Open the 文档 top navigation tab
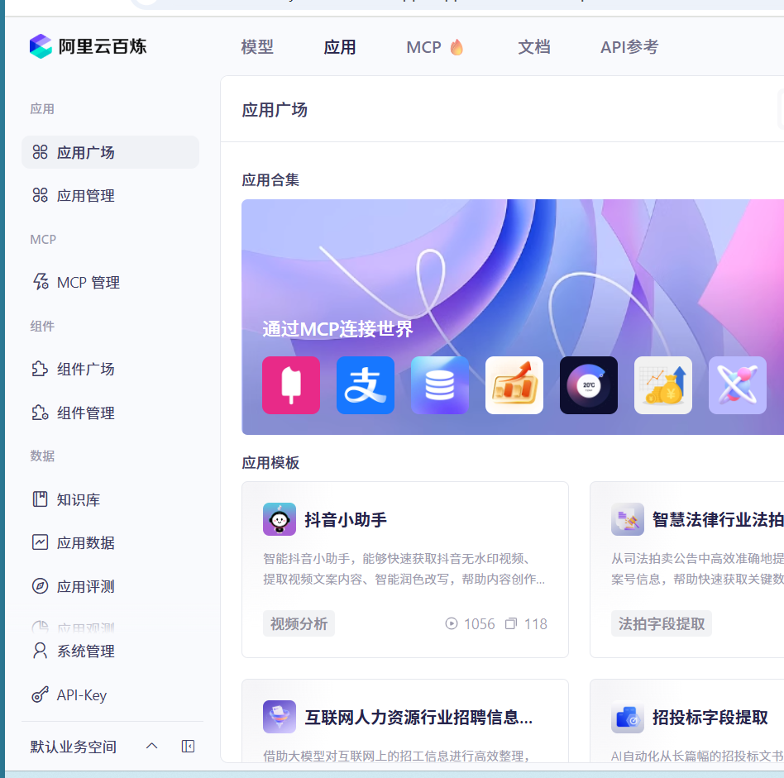The height and width of the screenshot is (778, 784). pos(534,47)
